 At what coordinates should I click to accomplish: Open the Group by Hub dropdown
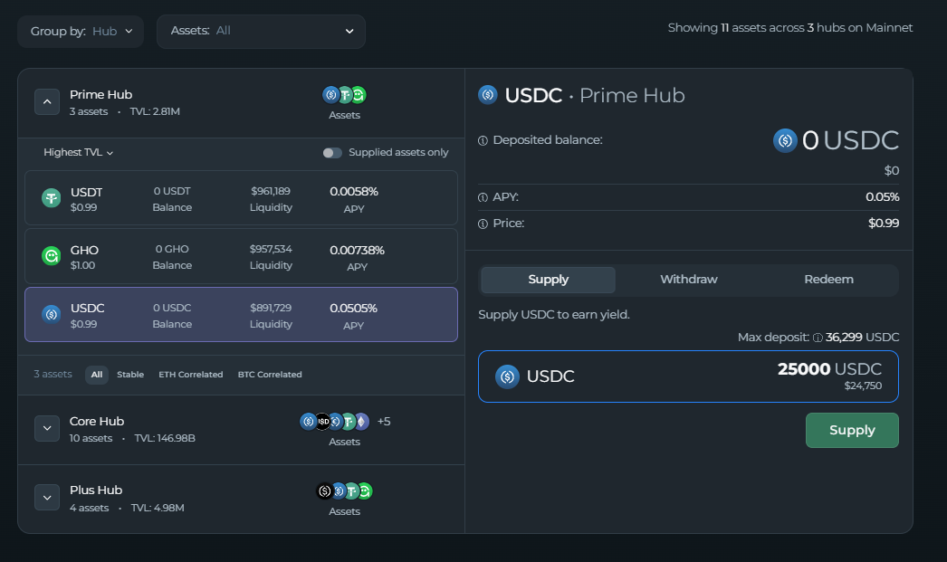[x=81, y=31]
